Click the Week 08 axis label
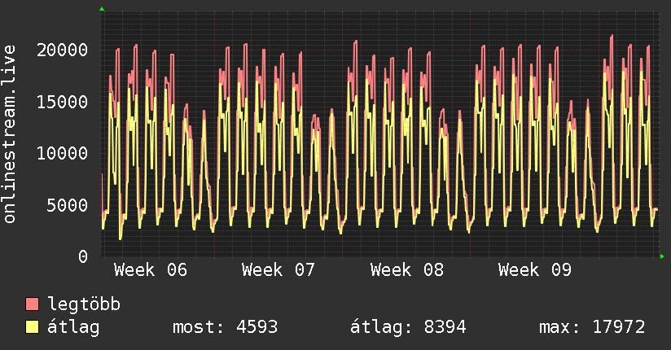Viewport: 671px width, 350px height. 407,269
